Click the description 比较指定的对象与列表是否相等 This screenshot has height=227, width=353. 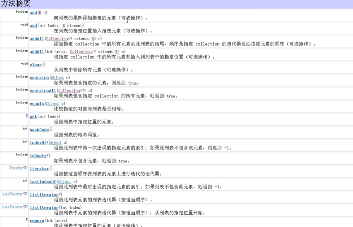89,109
